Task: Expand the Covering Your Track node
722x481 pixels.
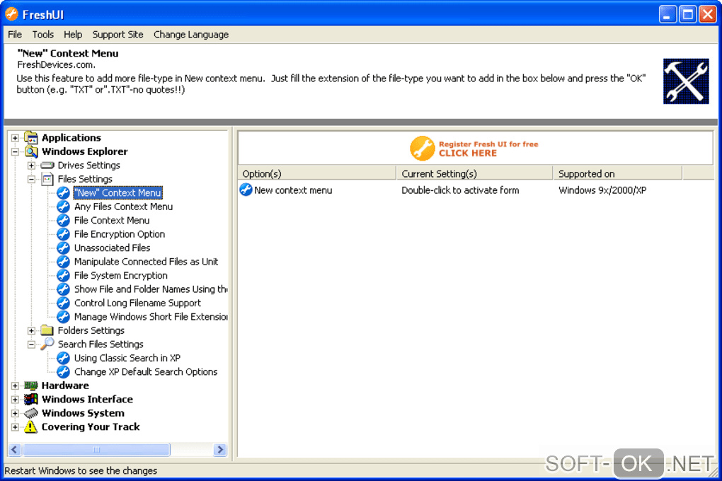Action: pos(15,427)
